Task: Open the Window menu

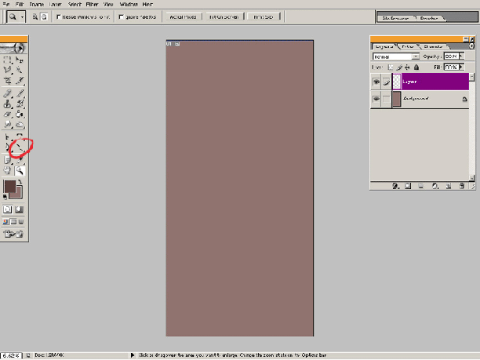Action: (129, 4)
